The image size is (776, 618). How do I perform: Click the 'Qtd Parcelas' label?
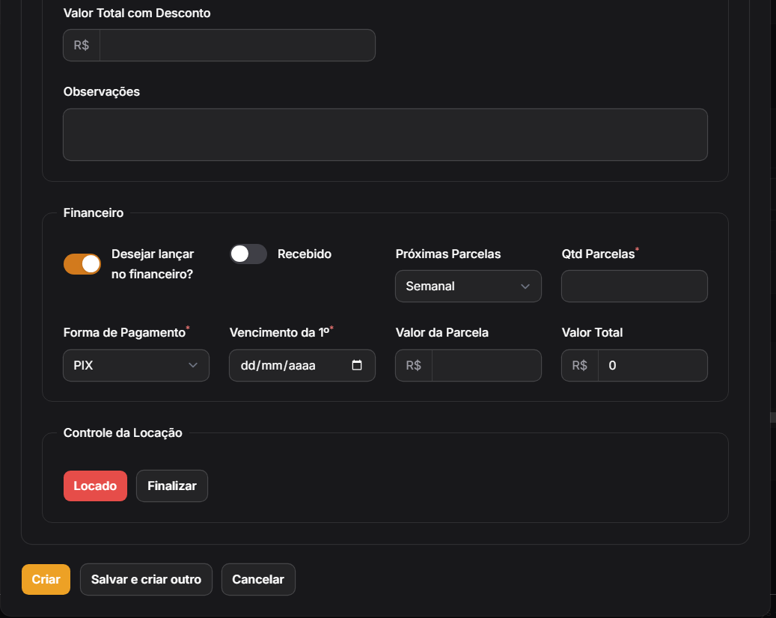[598, 254]
